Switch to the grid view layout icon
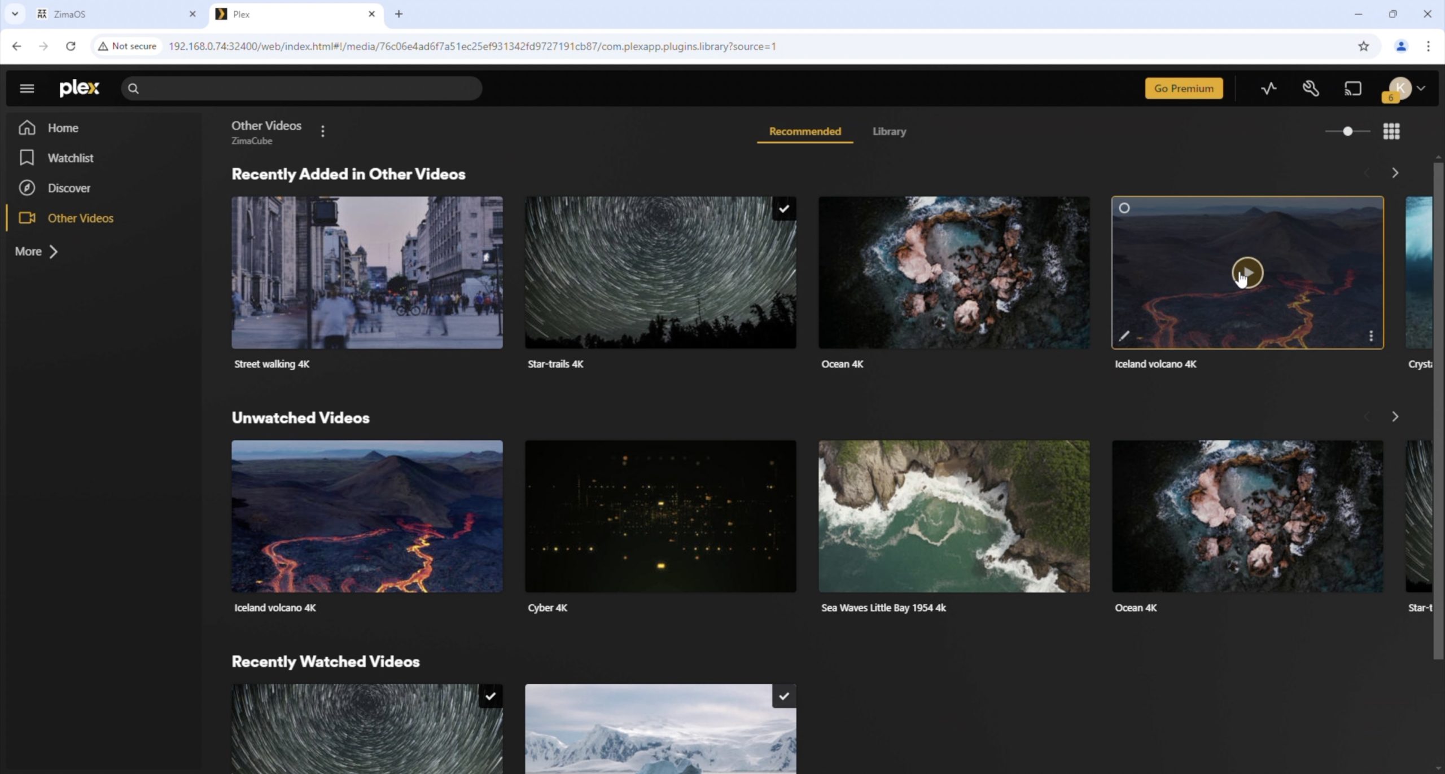The image size is (1445, 774). tap(1391, 131)
